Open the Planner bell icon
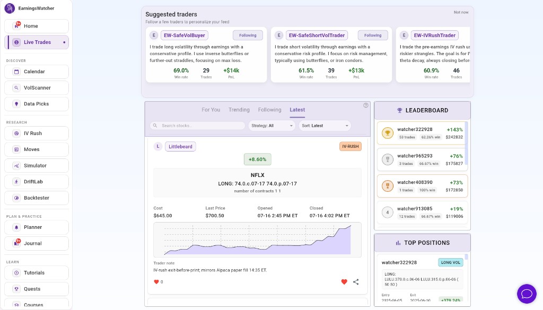543x310 pixels. tap(16, 227)
